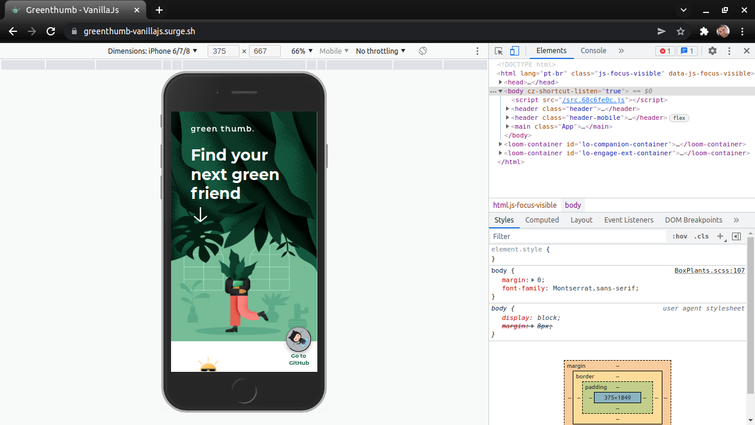This screenshot has width=755, height=425.
Task: Expand the margin property triangle in body rule
Action: point(533,280)
